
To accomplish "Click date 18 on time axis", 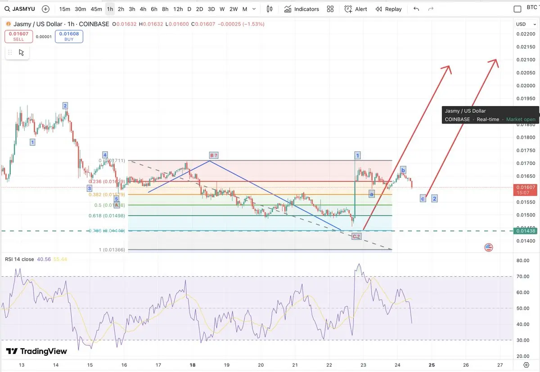I will pyautogui.click(x=193, y=365).
